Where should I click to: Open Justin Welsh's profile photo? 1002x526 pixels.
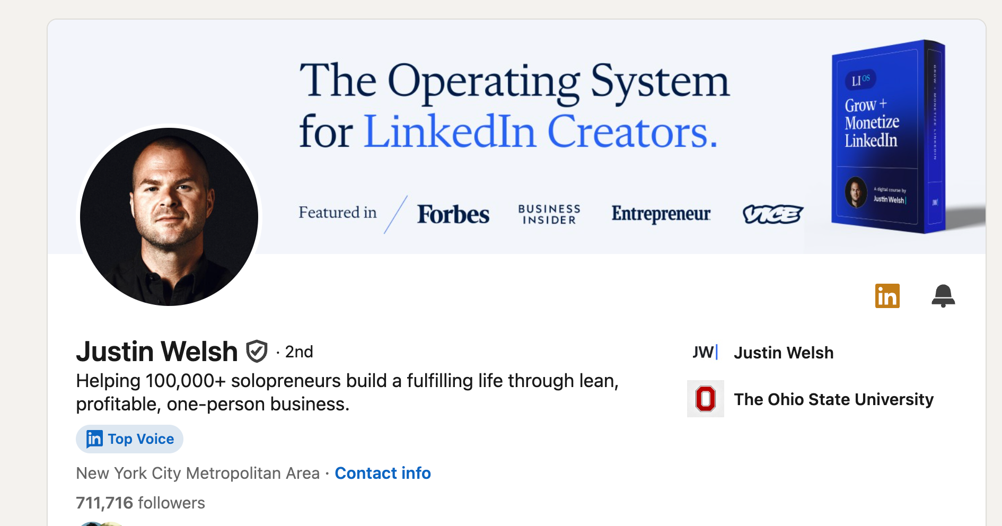tap(169, 216)
